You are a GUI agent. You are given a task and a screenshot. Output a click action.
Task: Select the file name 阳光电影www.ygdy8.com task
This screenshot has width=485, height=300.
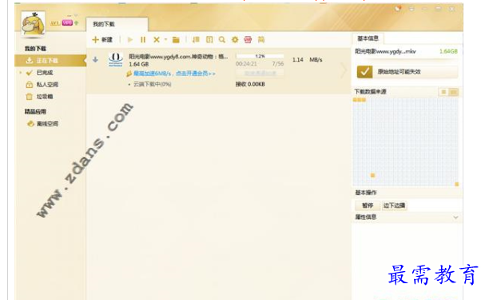coord(178,56)
